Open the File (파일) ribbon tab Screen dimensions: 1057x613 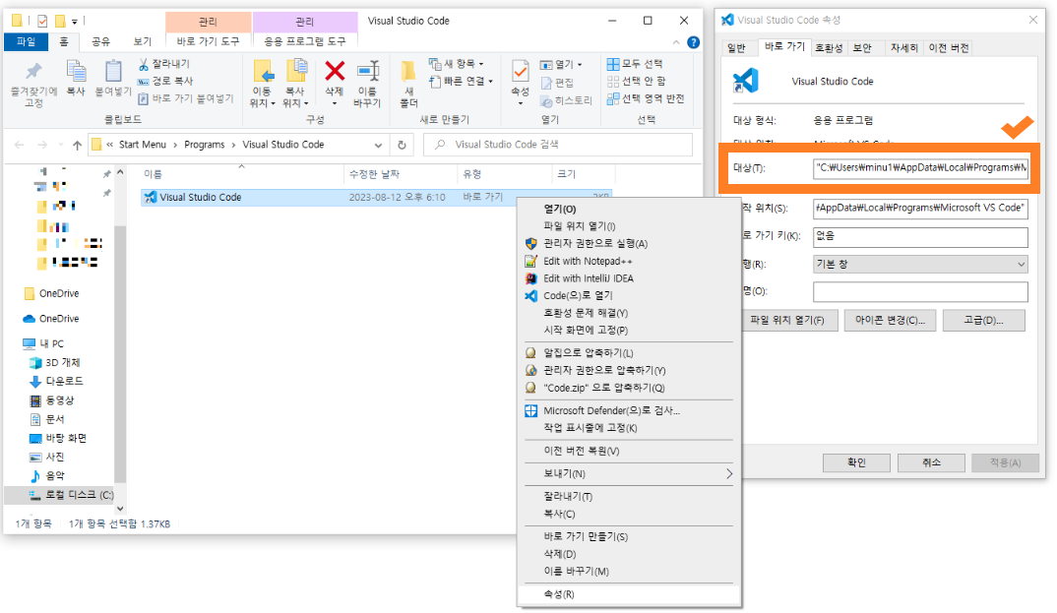click(27, 41)
